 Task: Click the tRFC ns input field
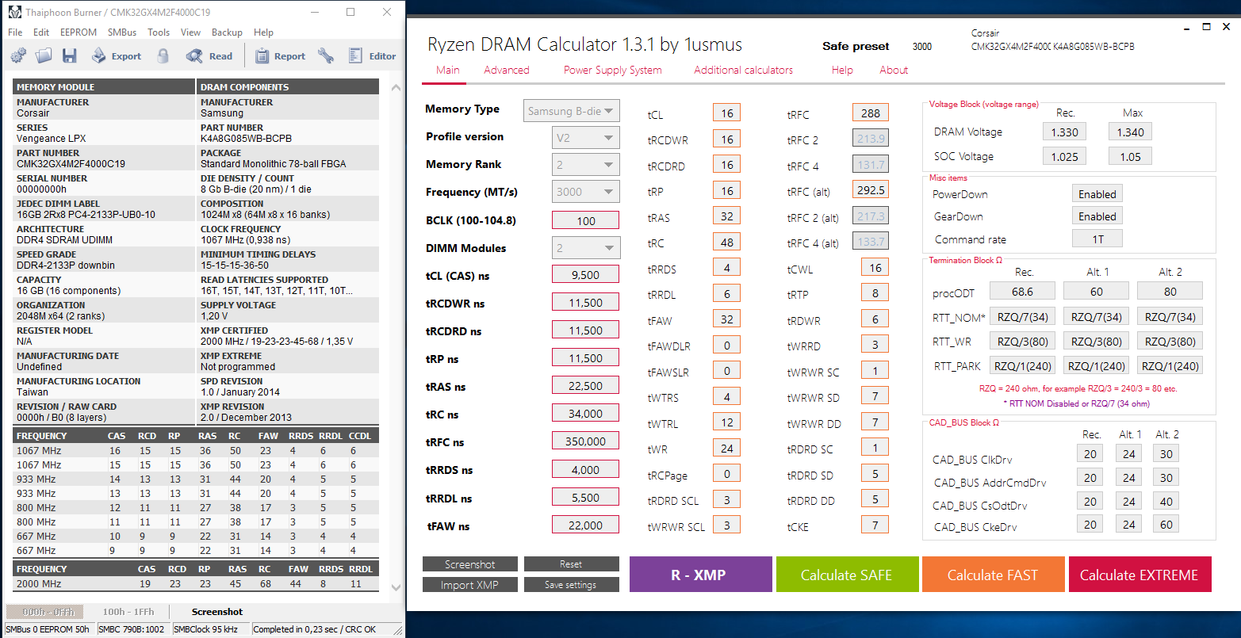pos(586,441)
